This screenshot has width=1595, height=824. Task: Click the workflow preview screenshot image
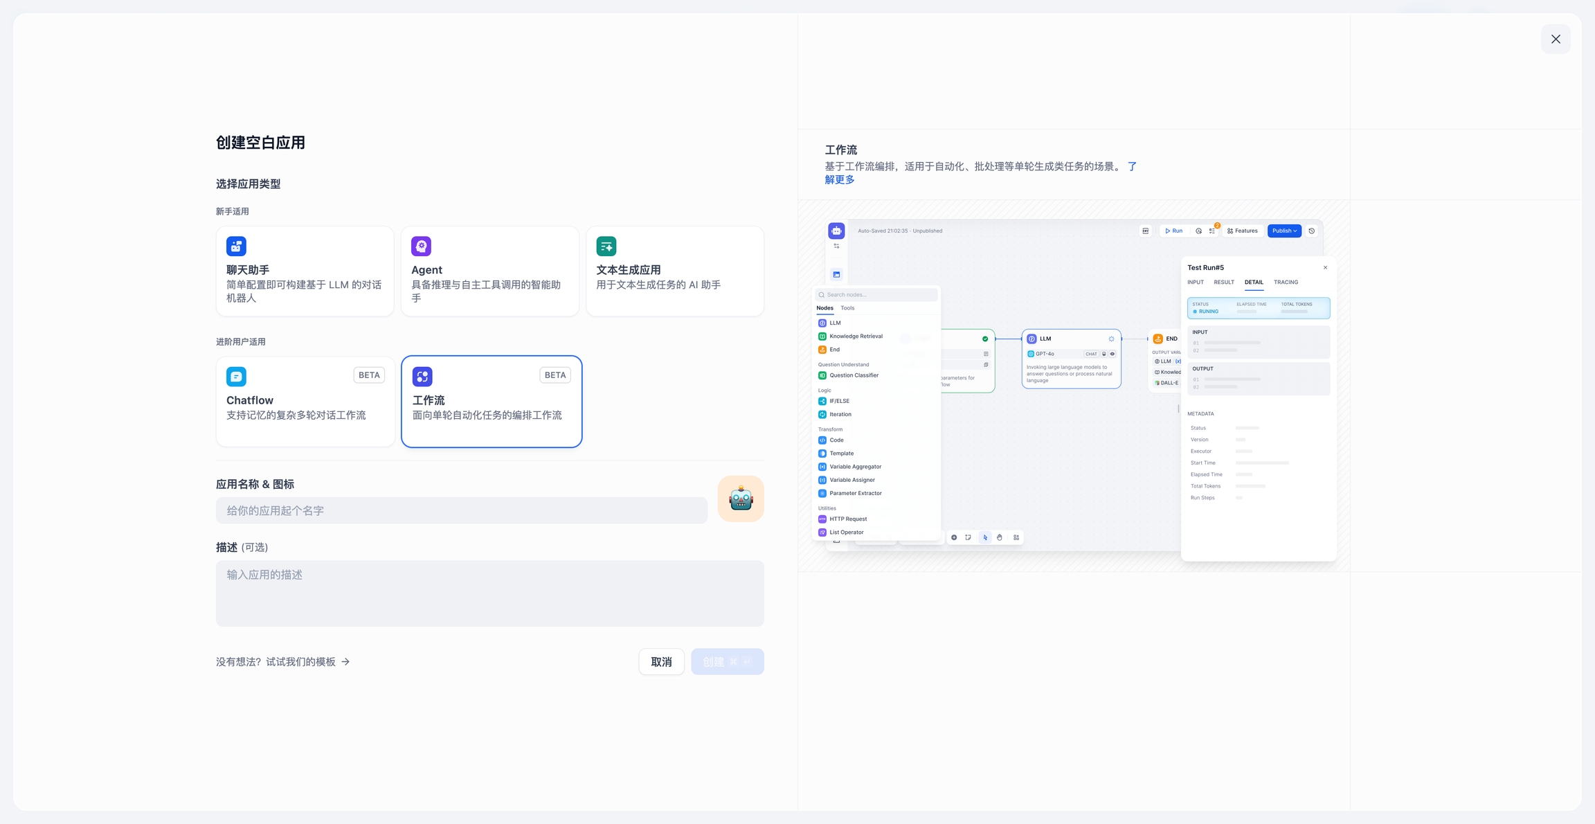(x=1074, y=386)
